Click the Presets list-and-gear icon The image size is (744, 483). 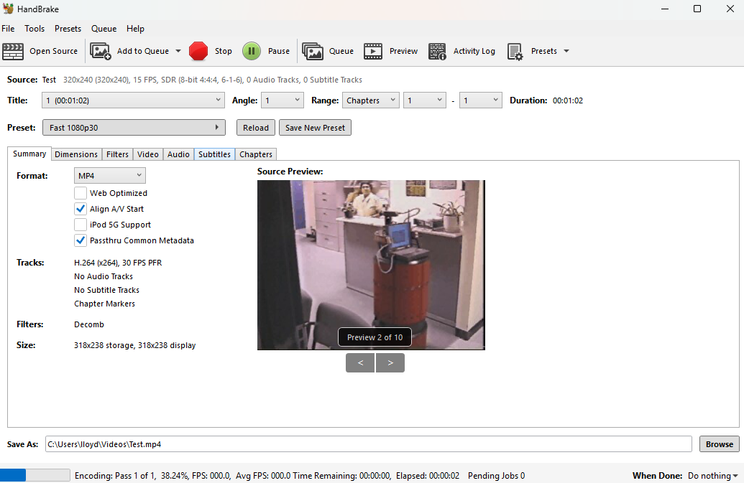click(515, 51)
